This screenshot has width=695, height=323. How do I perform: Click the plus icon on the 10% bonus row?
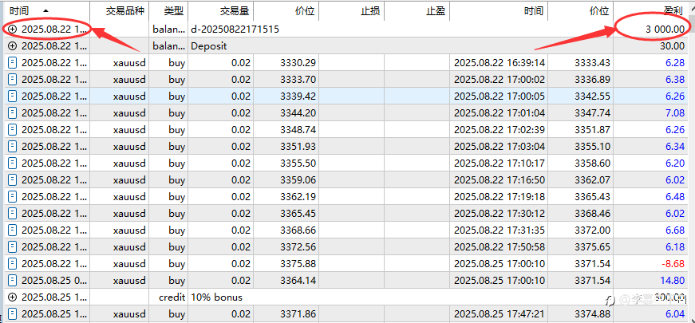pos(12,297)
